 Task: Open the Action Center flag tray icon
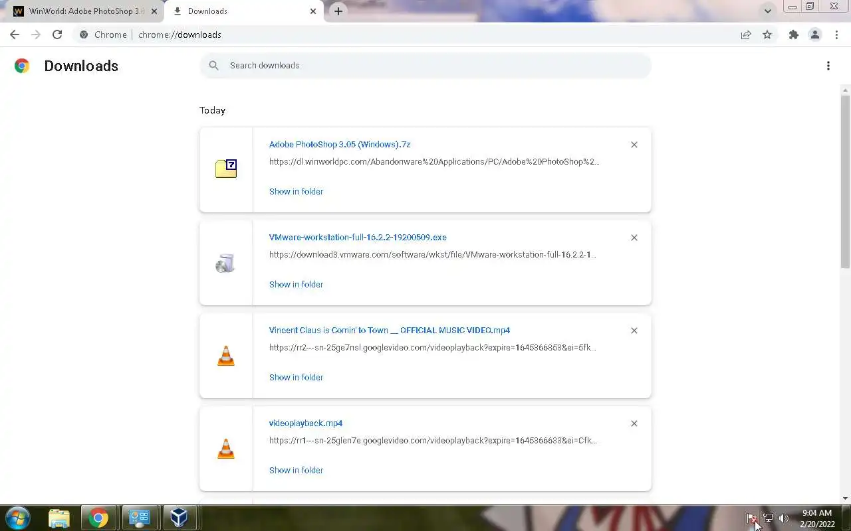751,518
